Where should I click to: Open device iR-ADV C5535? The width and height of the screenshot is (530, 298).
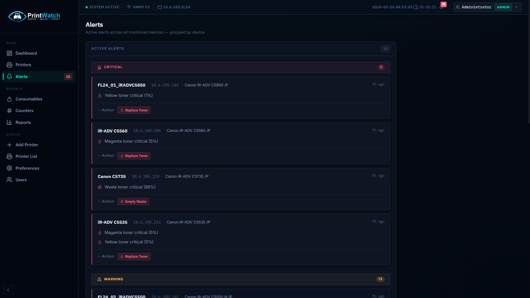coord(113,222)
